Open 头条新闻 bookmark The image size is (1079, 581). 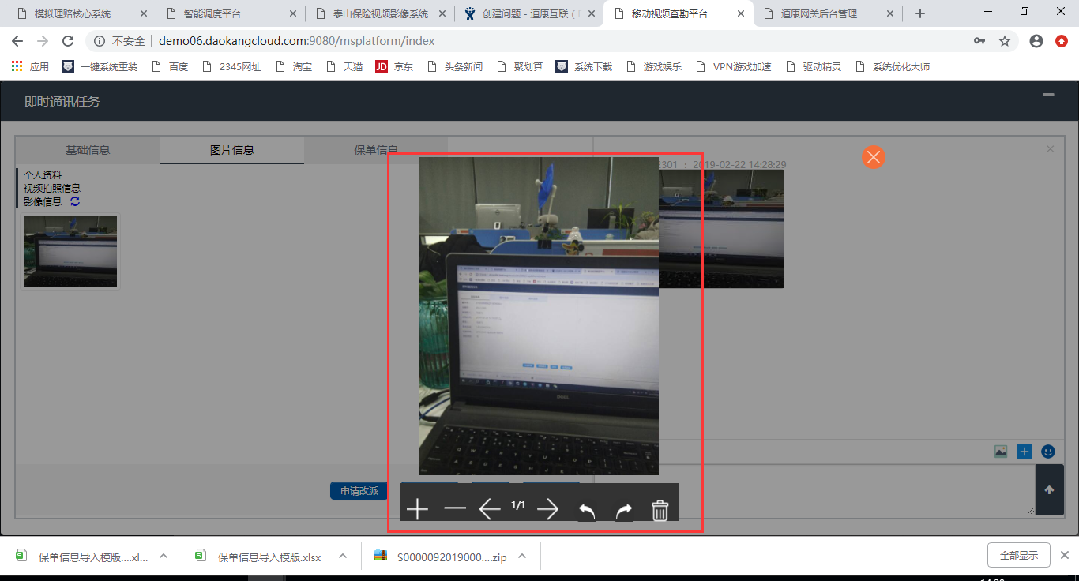click(454, 66)
